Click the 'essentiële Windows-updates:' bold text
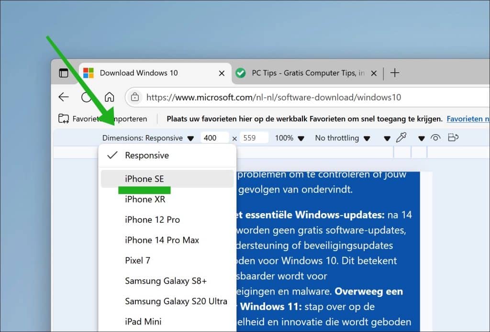Screen dimensions: 490x332 (315, 215)
